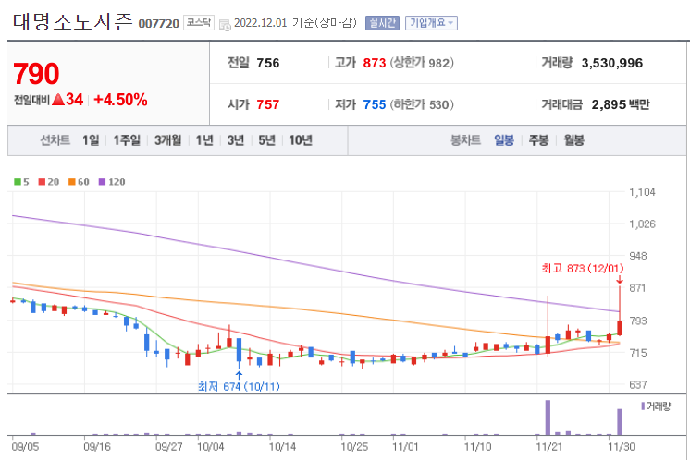Click the 12/01 volume bar

[620, 422]
